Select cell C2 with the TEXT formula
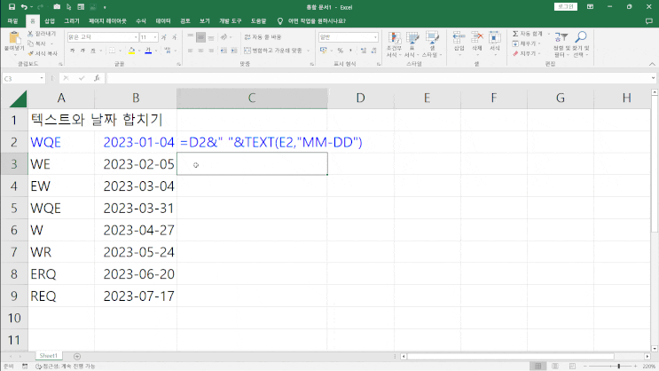The image size is (659, 371). pyautogui.click(x=252, y=142)
